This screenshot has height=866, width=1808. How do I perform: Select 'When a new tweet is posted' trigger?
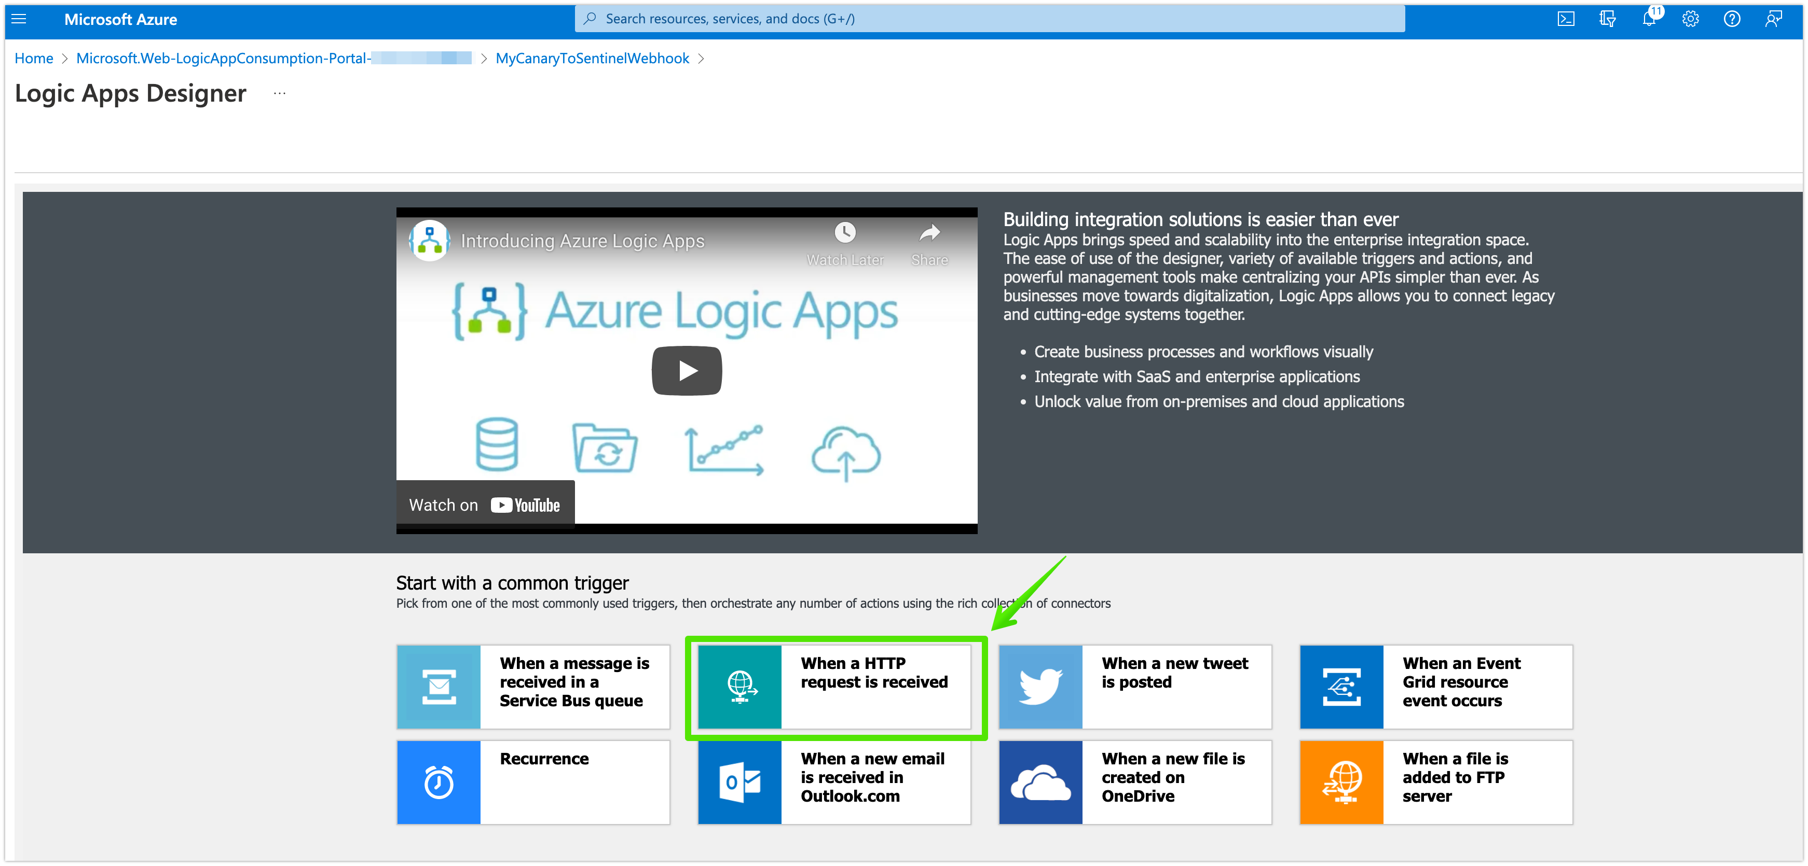1135,687
